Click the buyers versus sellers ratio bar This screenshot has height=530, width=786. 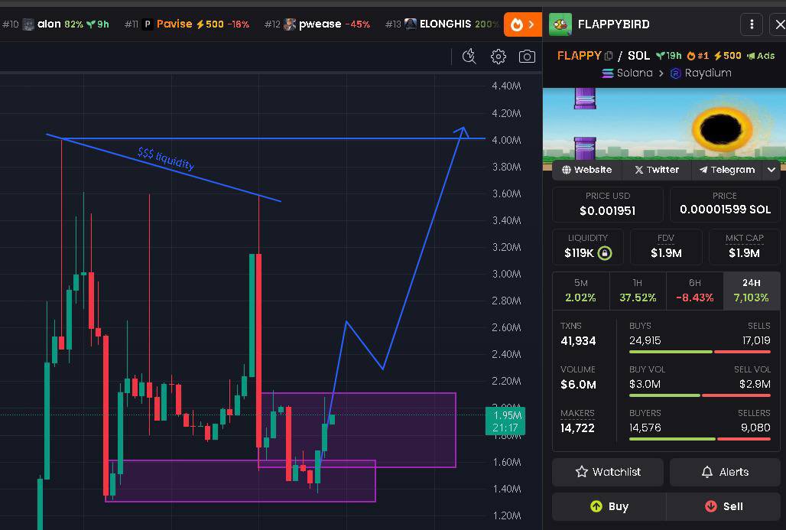[700, 439]
